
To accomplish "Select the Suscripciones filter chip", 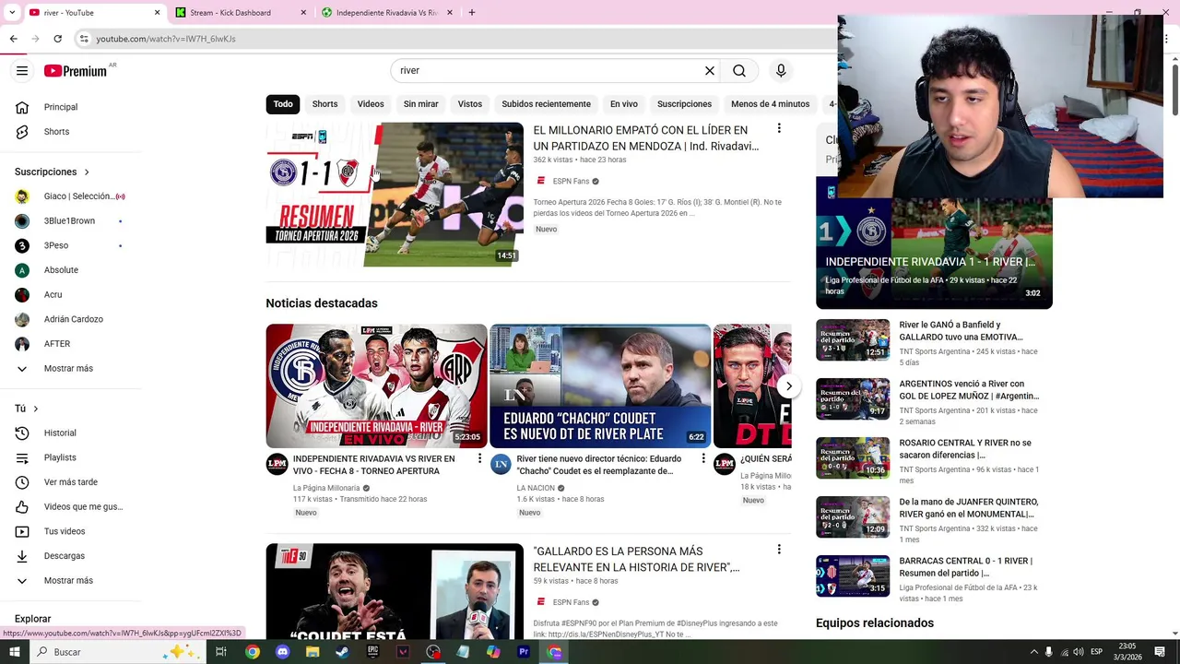I will point(684,104).
